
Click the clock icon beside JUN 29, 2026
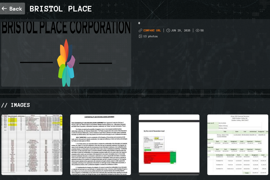click(168, 31)
